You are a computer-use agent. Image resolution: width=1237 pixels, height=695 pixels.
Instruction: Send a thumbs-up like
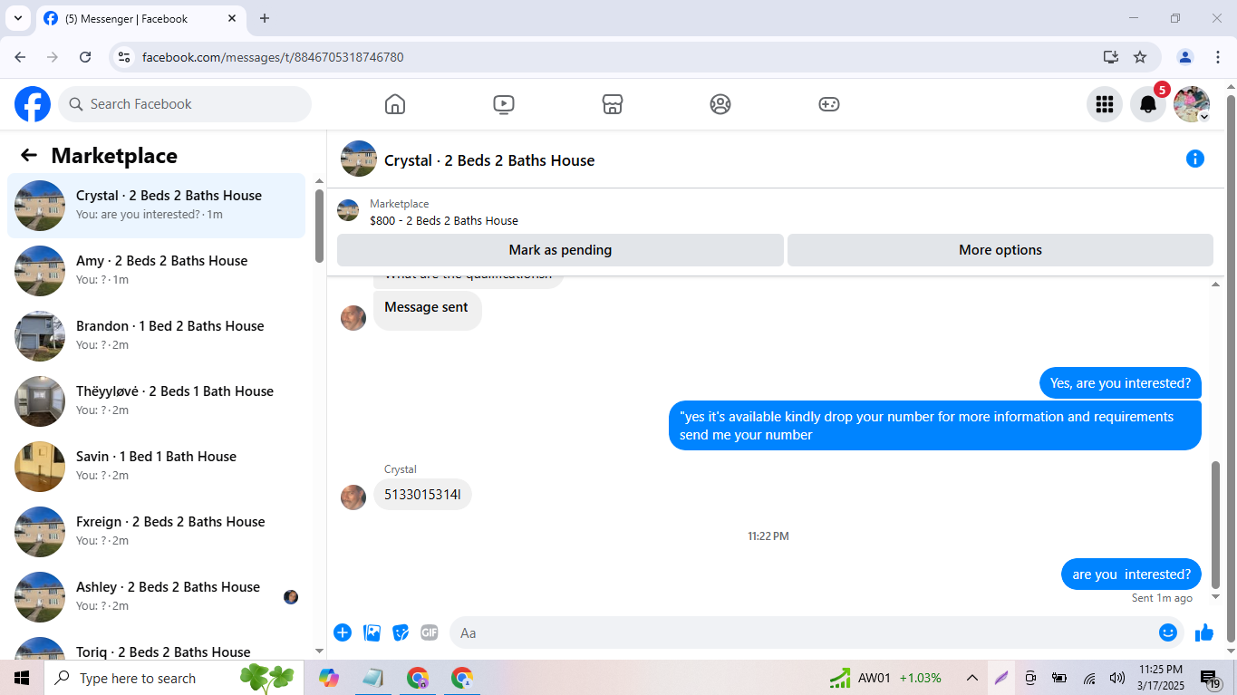[x=1204, y=632]
